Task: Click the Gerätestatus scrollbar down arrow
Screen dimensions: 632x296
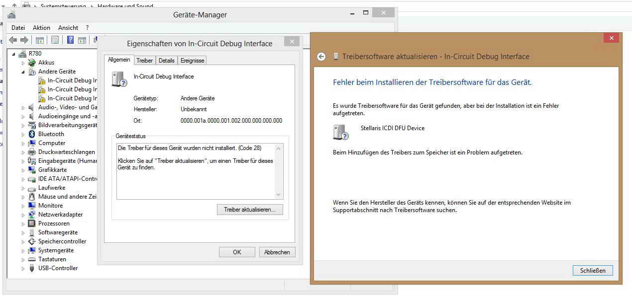Action: click(279, 195)
